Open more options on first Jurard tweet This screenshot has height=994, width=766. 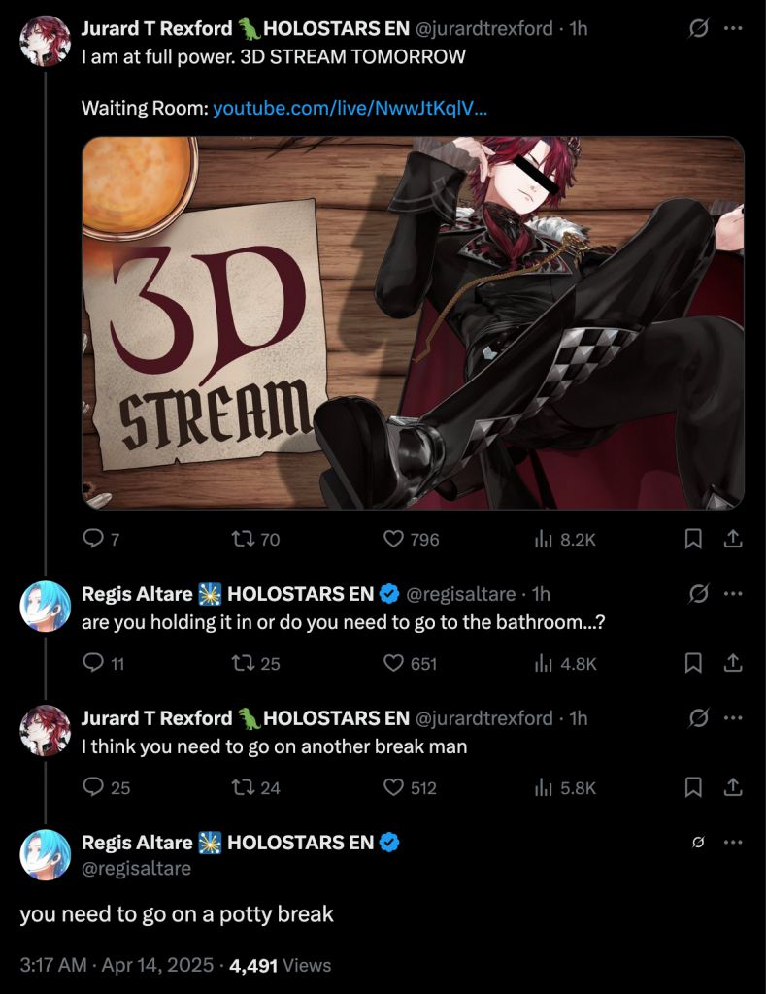(x=732, y=28)
